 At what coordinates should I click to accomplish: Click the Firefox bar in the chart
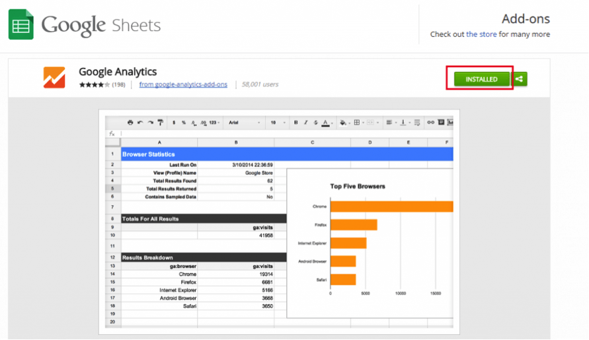354,224
